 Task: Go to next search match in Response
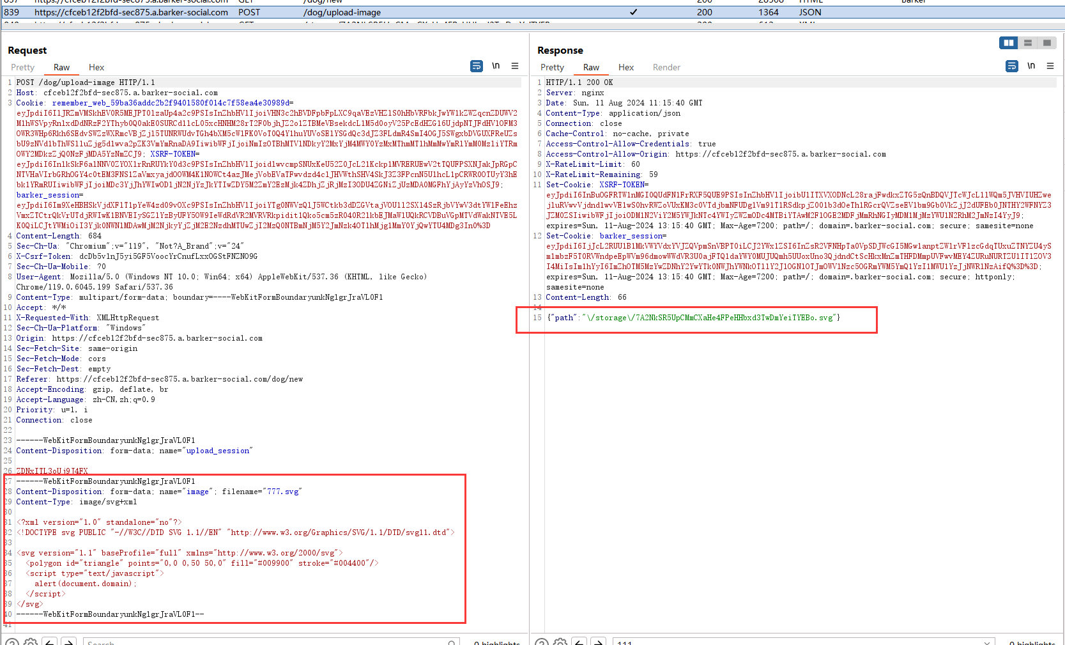[x=599, y=642]
